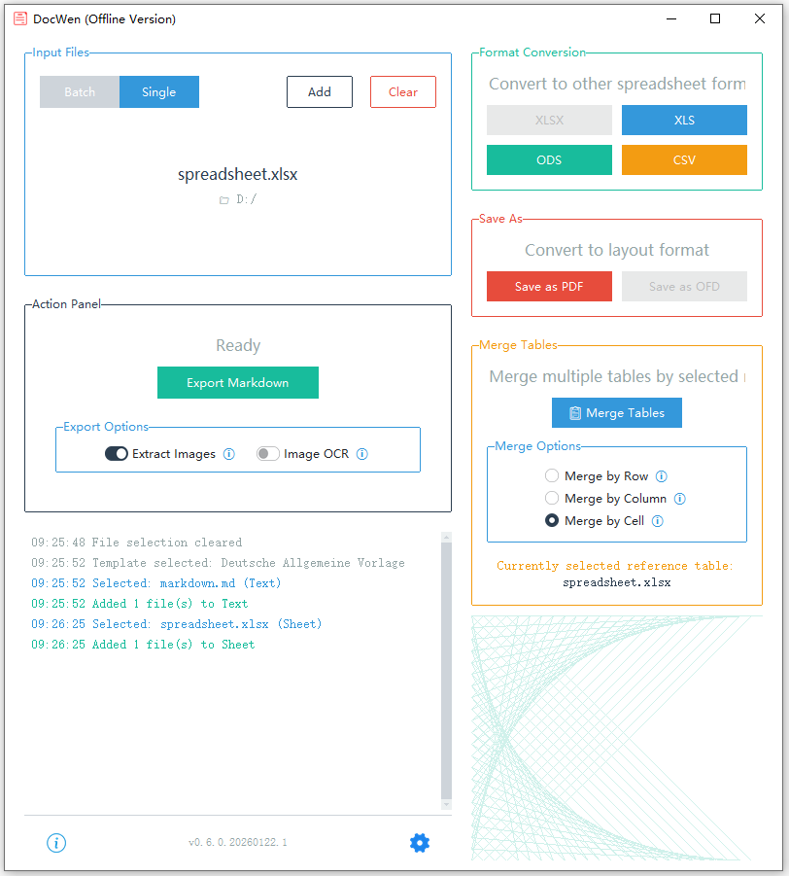Click info icon beside Image OCR
The image size is (789, 876).
click(362, 454)
